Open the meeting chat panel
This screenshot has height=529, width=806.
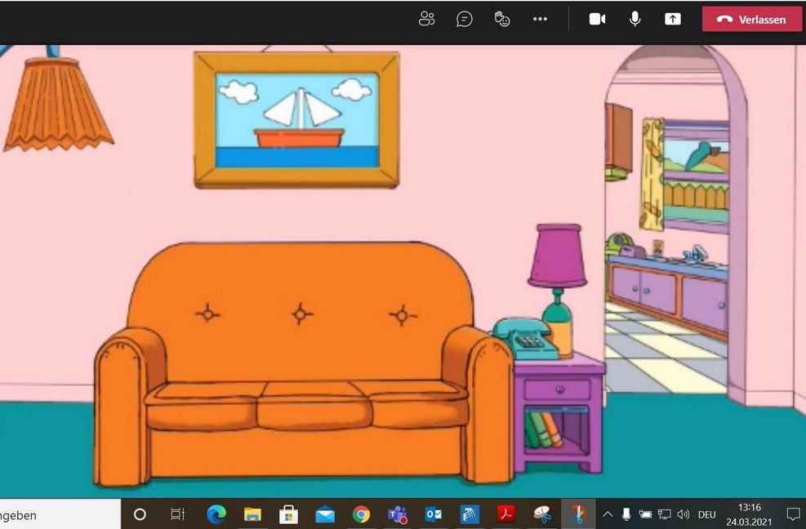tap(464, 20)
